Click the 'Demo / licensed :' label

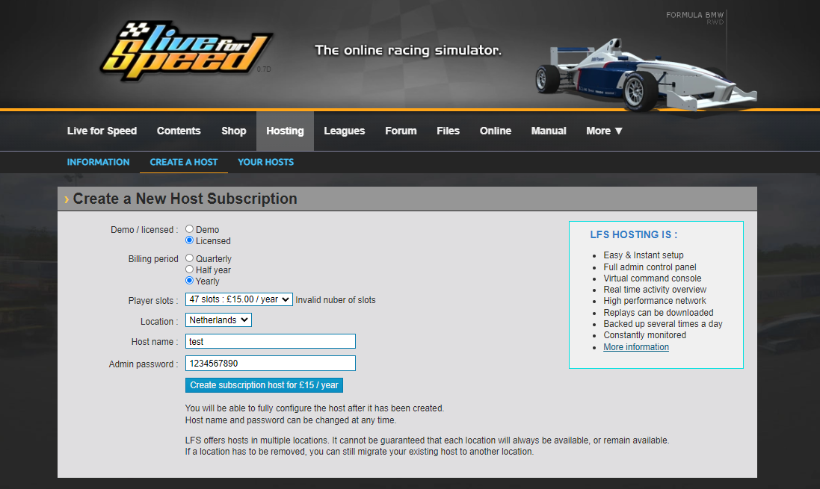(144, 230)
